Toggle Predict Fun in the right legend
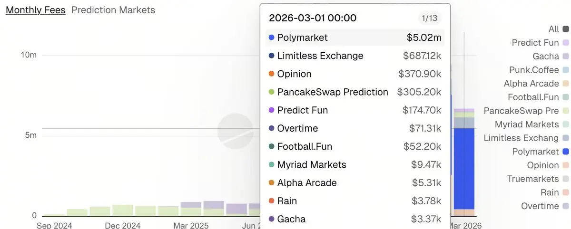This screenshot has width=571, height=229. click(x=535, y=43)
